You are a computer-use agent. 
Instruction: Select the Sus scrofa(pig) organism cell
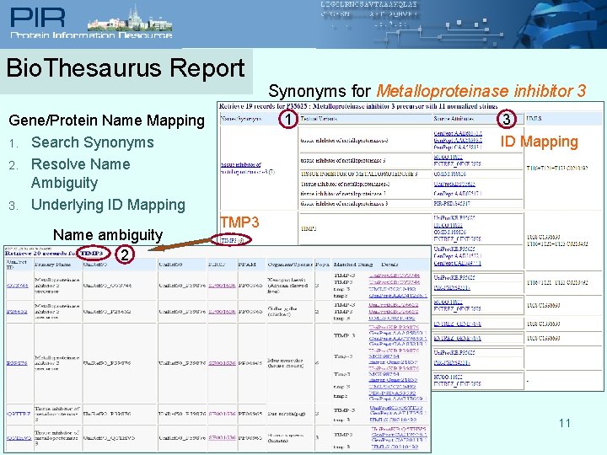(x=287, y=414)
